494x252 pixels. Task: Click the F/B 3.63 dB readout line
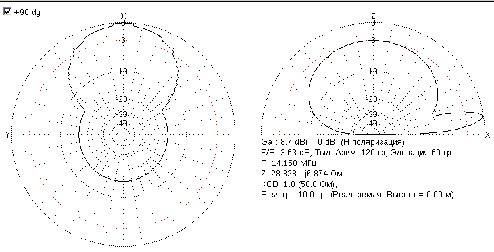(356, 153)
